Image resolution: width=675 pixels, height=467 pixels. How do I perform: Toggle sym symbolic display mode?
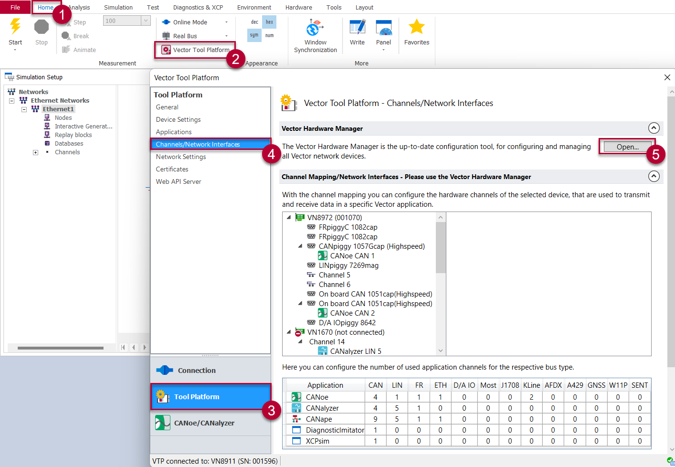point(254,35)
